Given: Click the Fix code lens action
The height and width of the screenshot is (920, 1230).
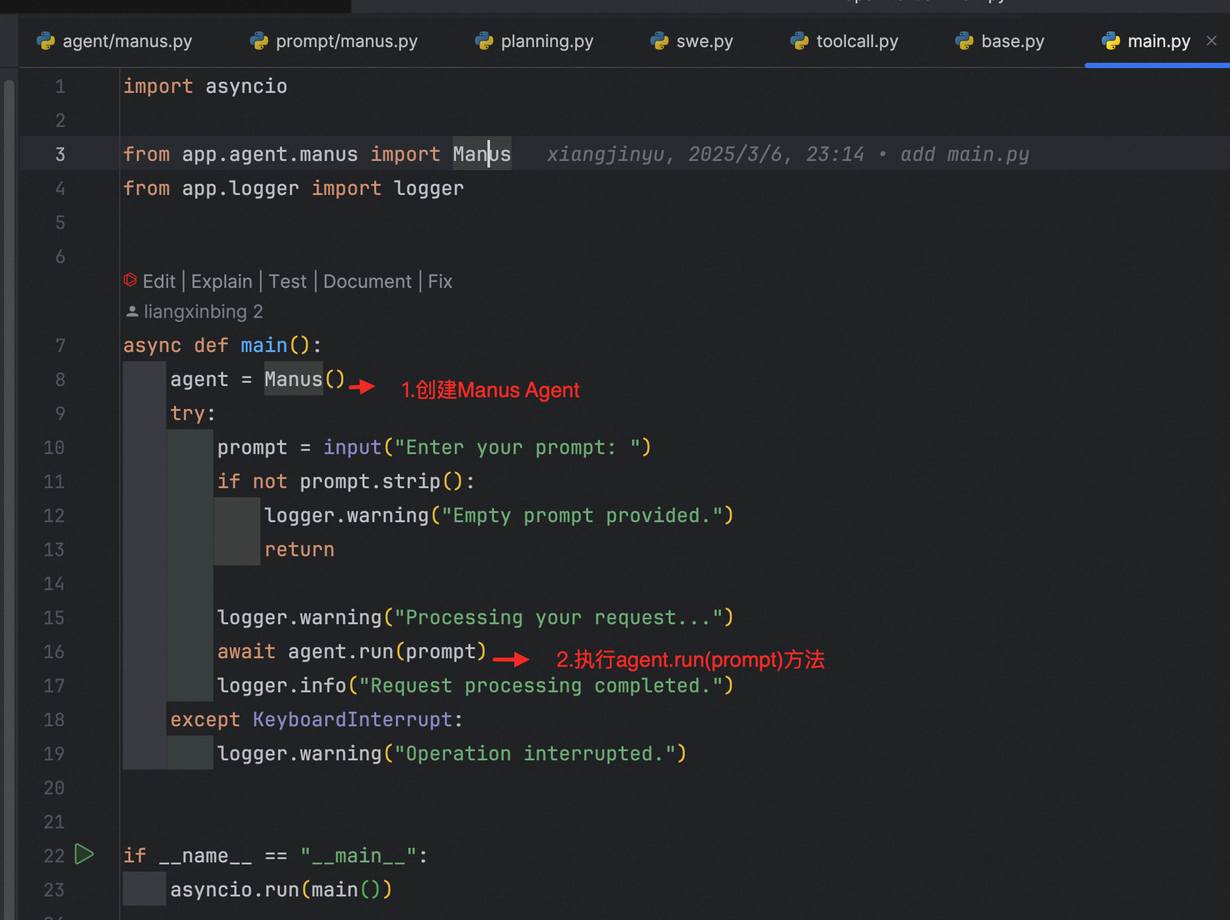Looking at the screenshot, I should click(440, 281).
